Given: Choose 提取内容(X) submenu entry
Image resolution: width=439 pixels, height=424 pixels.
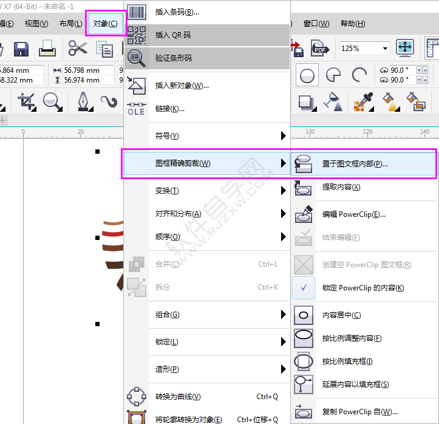Looking at the screenshot, I should coord(364,187).
